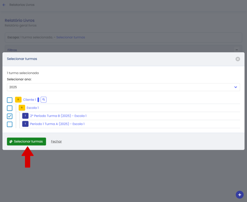The width and height of the screenshot is (247, 202).
Task: Open the year dropdown showing 2025
Action: click(121, 87)
